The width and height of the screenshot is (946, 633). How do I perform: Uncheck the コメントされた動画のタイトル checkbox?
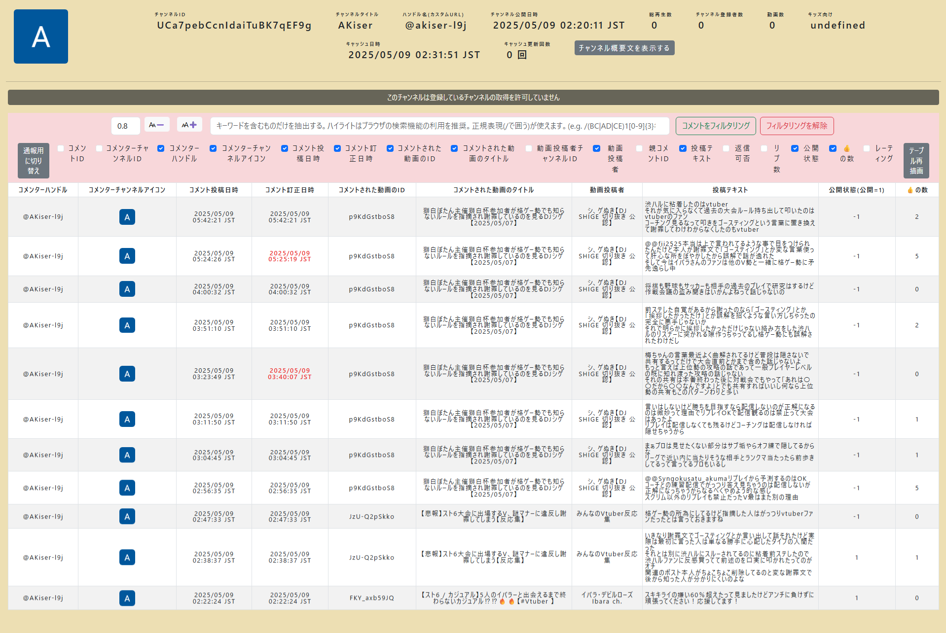tap(454, 148)
